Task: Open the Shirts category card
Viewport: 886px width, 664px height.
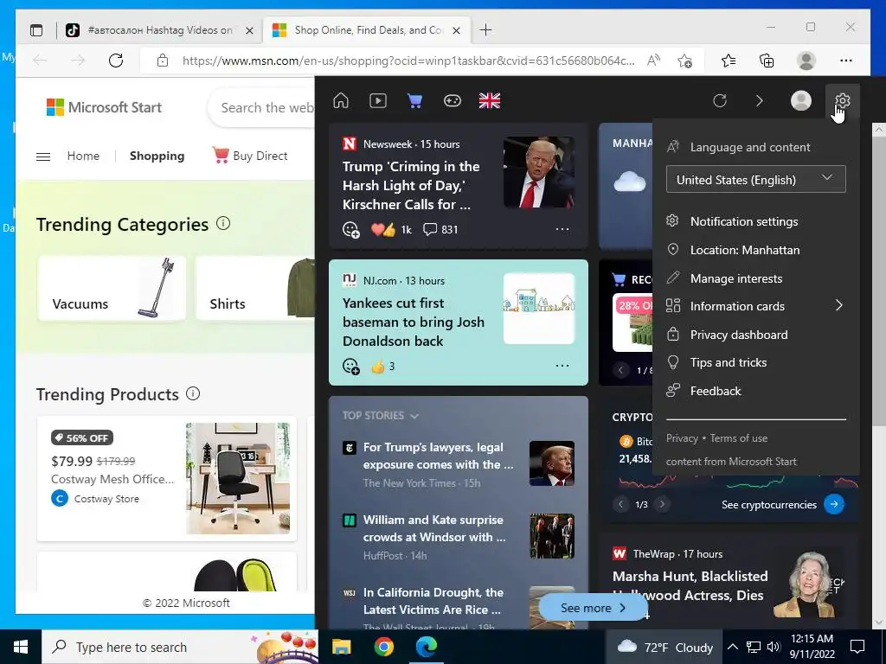Action: point(255,289)
